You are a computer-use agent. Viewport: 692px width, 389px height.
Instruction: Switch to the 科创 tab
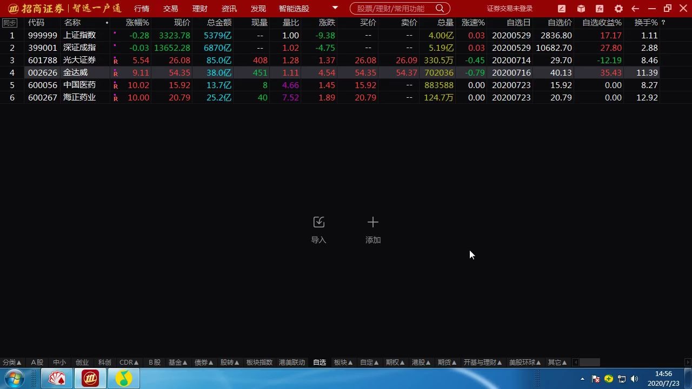(x=105, y=363)
